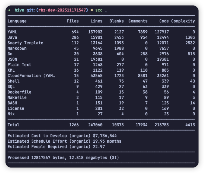
Task: Click the branch name rhz-dev-202511171547
Action: pyautogui.click(x=62, y=10)
